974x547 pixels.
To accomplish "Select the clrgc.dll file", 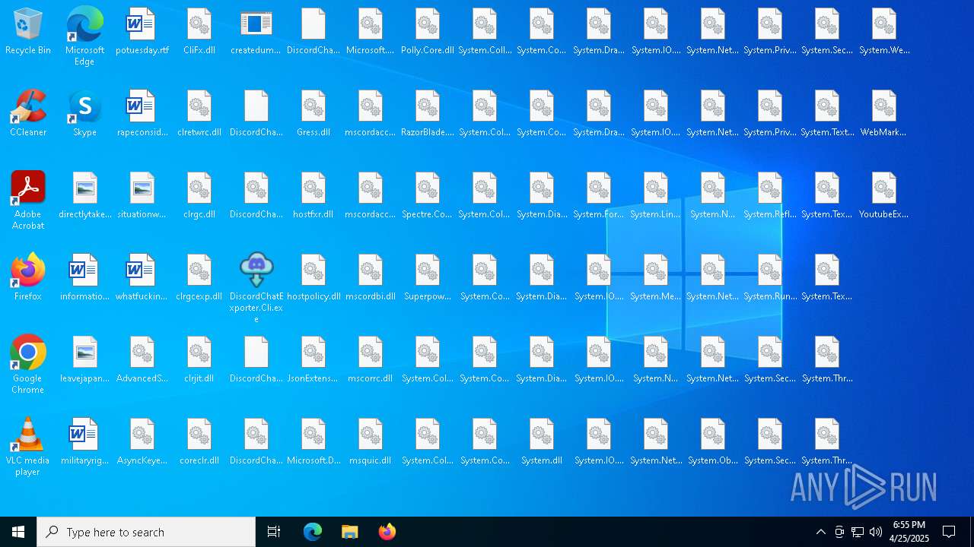I will pos(199,196).
